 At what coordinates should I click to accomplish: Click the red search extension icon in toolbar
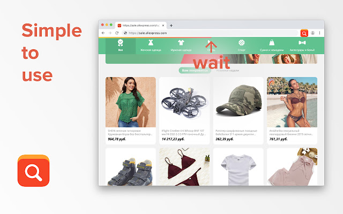click(304, 33)
